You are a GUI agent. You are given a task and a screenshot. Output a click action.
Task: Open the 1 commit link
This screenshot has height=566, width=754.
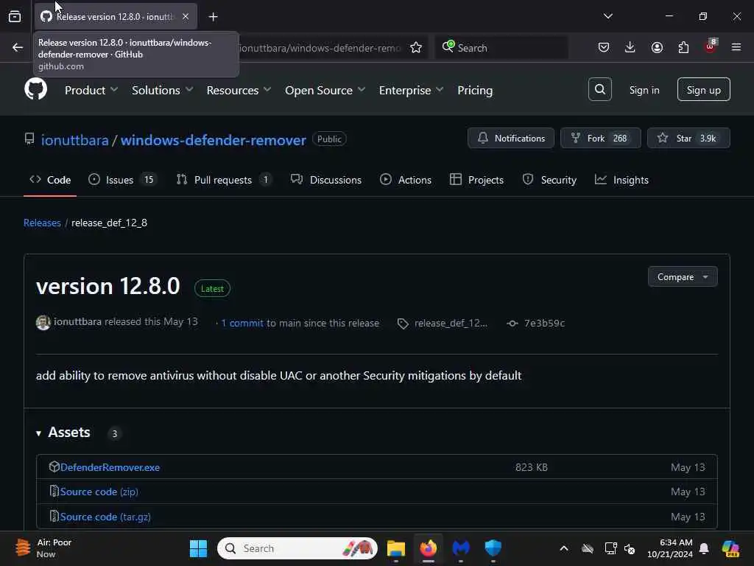(x=242, y=323)
